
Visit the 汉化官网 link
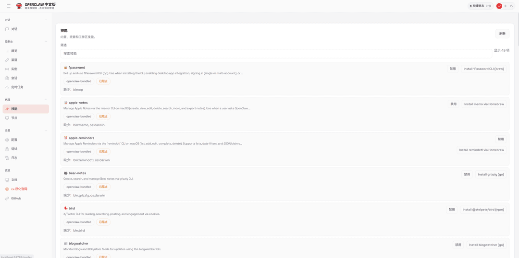pyautogui.click(x=26, y=189)
